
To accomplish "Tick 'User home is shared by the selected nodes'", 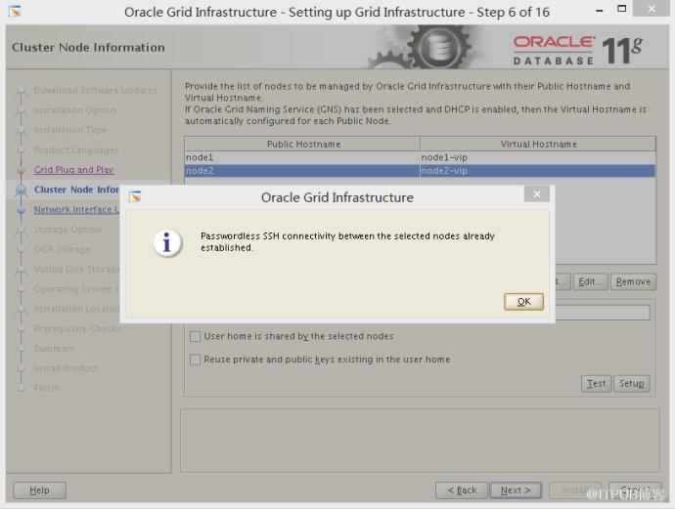I will (x=195, y=336).
